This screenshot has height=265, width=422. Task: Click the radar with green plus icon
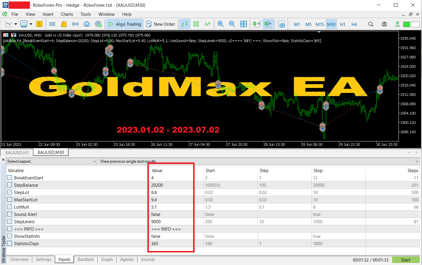(x=98, y=24)
